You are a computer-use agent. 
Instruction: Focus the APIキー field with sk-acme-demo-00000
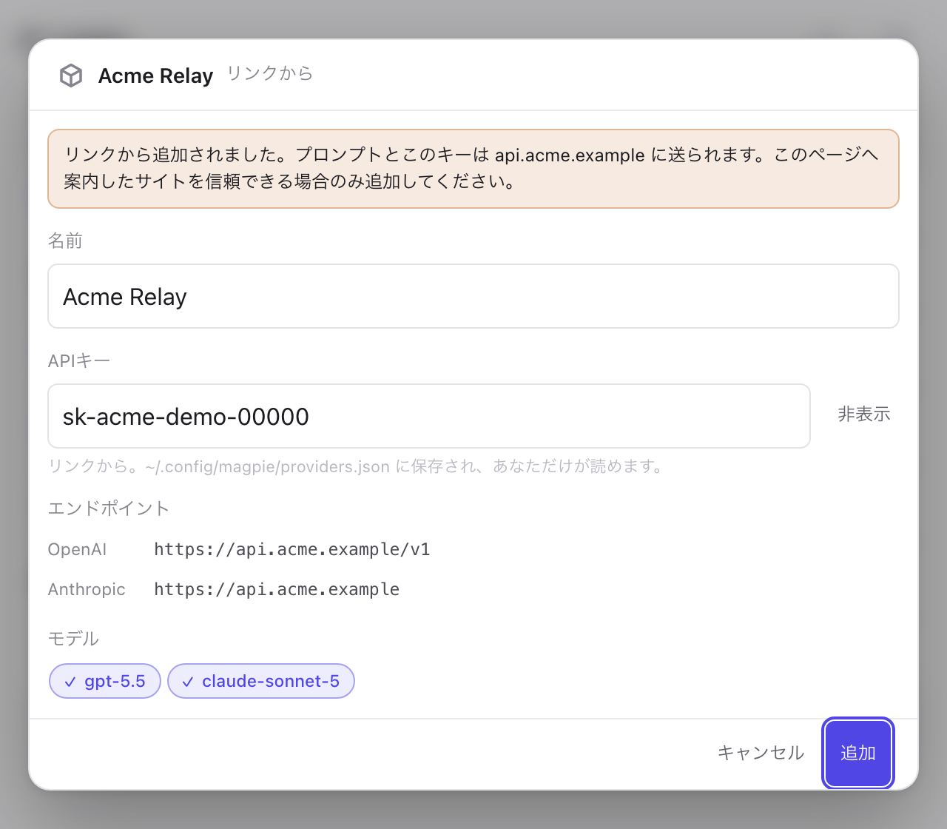429,416
